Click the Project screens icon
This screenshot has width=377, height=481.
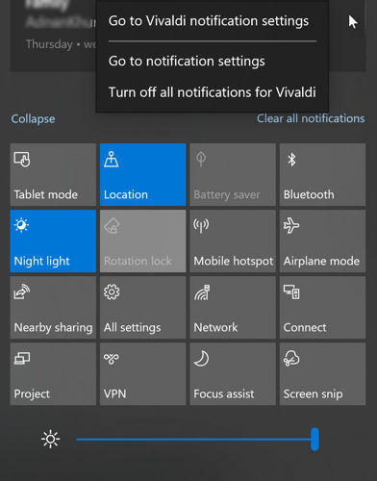[22, 359]
